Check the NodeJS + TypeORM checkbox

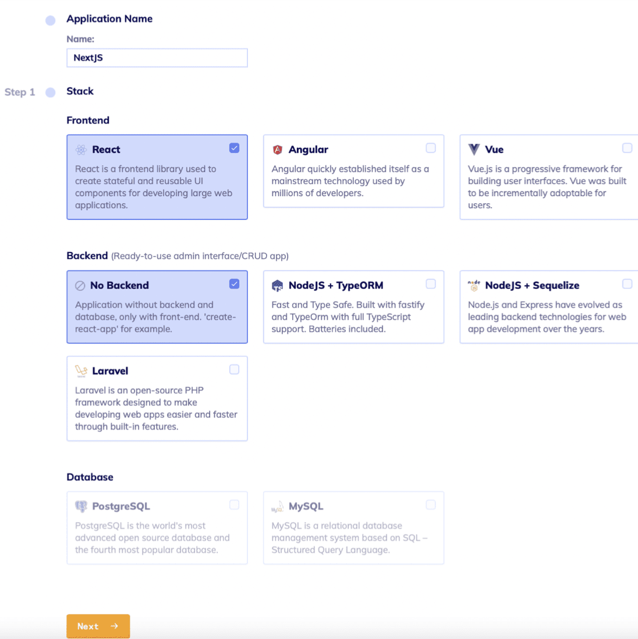(x=431, y=284)
